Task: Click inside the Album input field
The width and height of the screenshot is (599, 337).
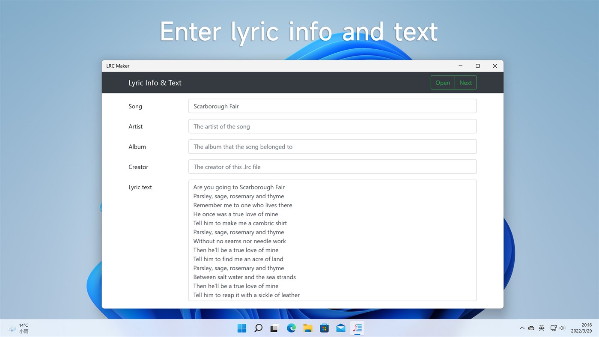Action: click(332, 146)
